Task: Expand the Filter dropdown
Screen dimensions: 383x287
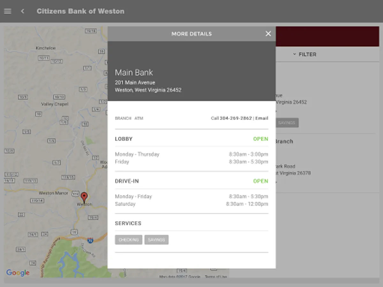Action: click(304, 55)
